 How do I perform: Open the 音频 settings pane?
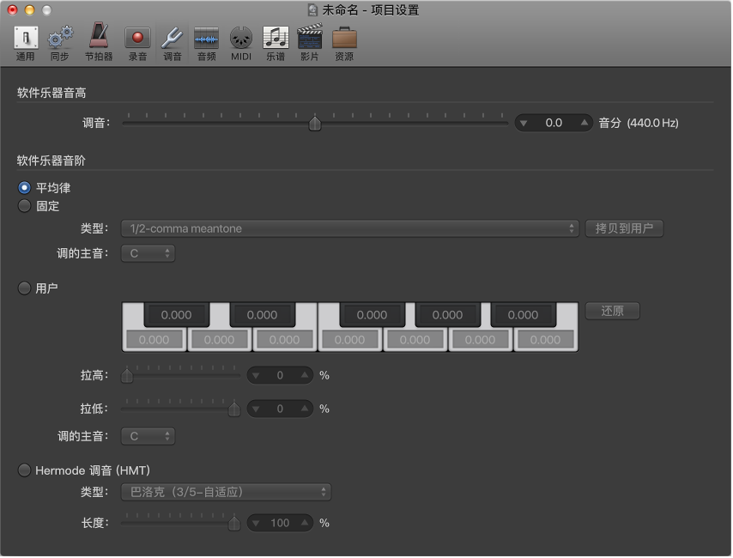tap(206, 41)
